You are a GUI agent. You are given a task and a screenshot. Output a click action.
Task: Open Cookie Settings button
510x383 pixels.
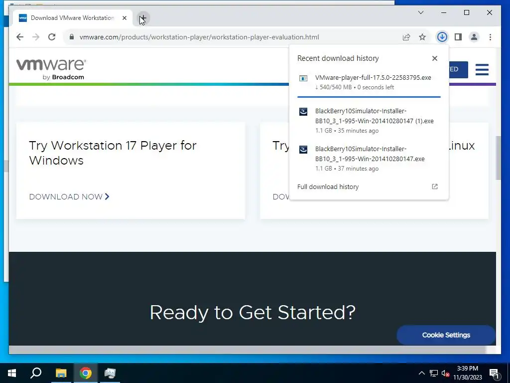(446, 335)
